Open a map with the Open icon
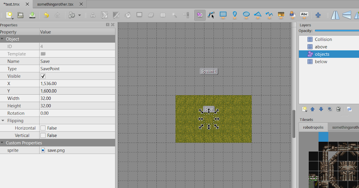 pos(20,15)
